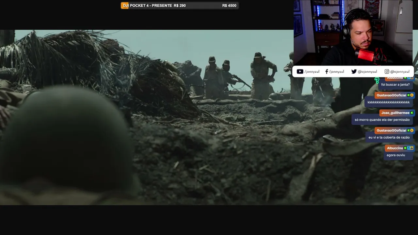Click the green question mark icon in chat
Image resolution: width=418 pixels, height=235 pixels.
[x=377, y=80]
